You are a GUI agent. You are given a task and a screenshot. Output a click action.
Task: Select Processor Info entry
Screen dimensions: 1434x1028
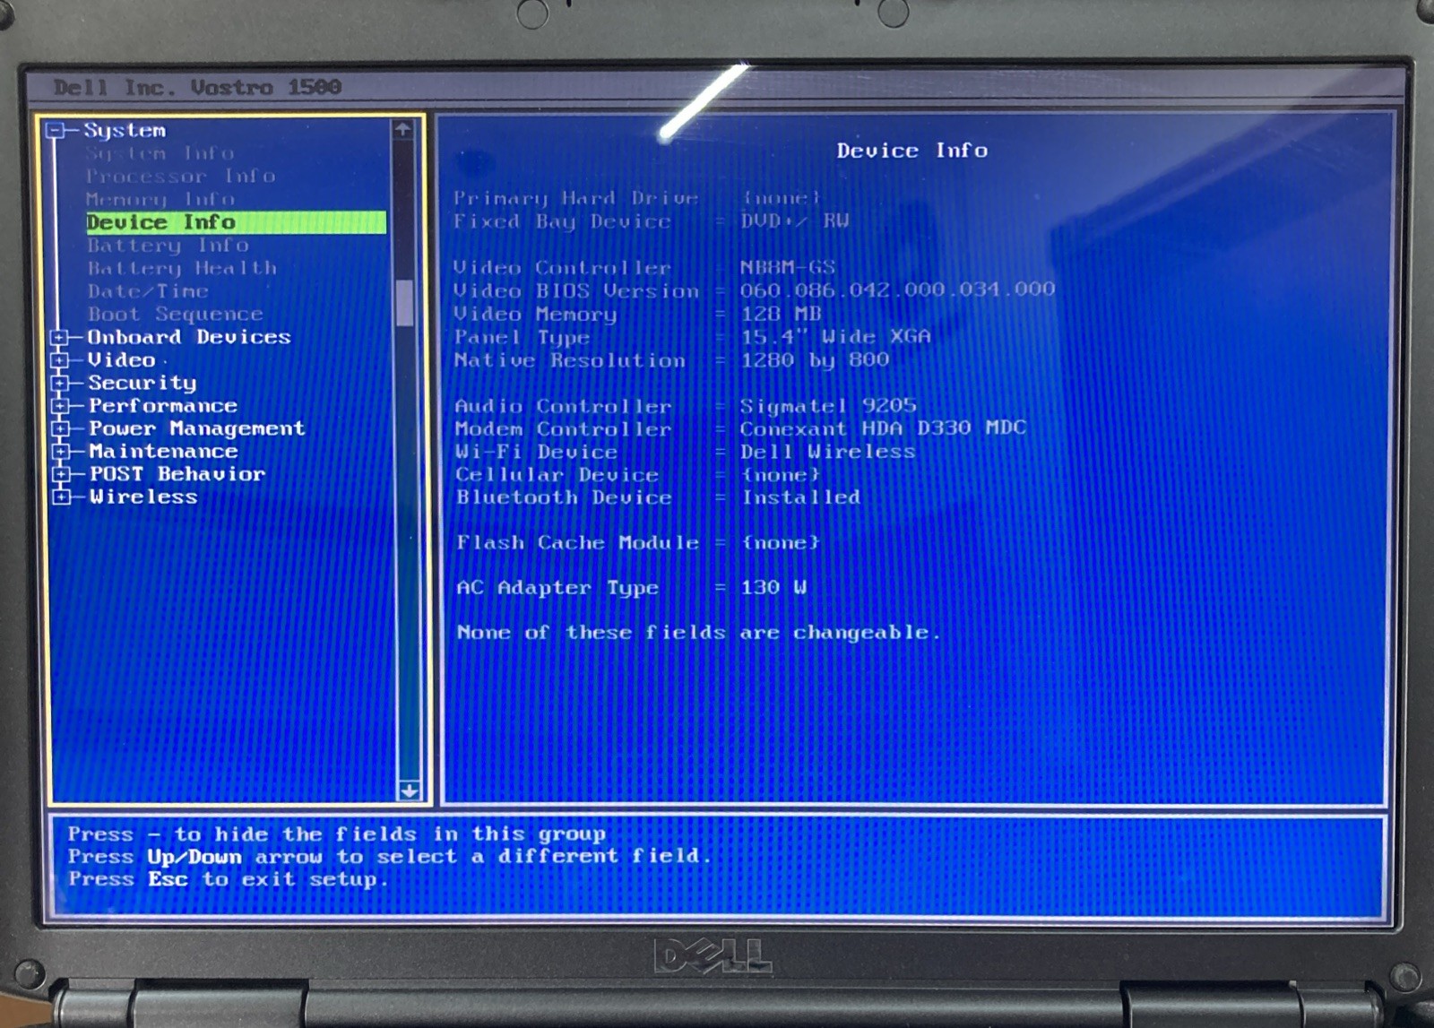tap(180, 177)
